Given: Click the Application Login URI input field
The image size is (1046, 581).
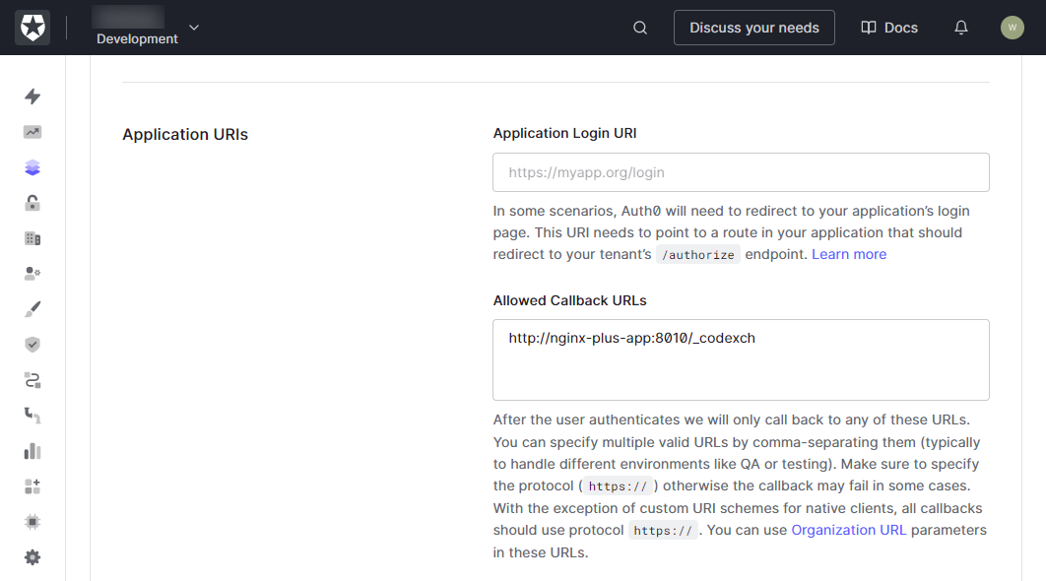Looking at the screenshot, I should (741, 172).
